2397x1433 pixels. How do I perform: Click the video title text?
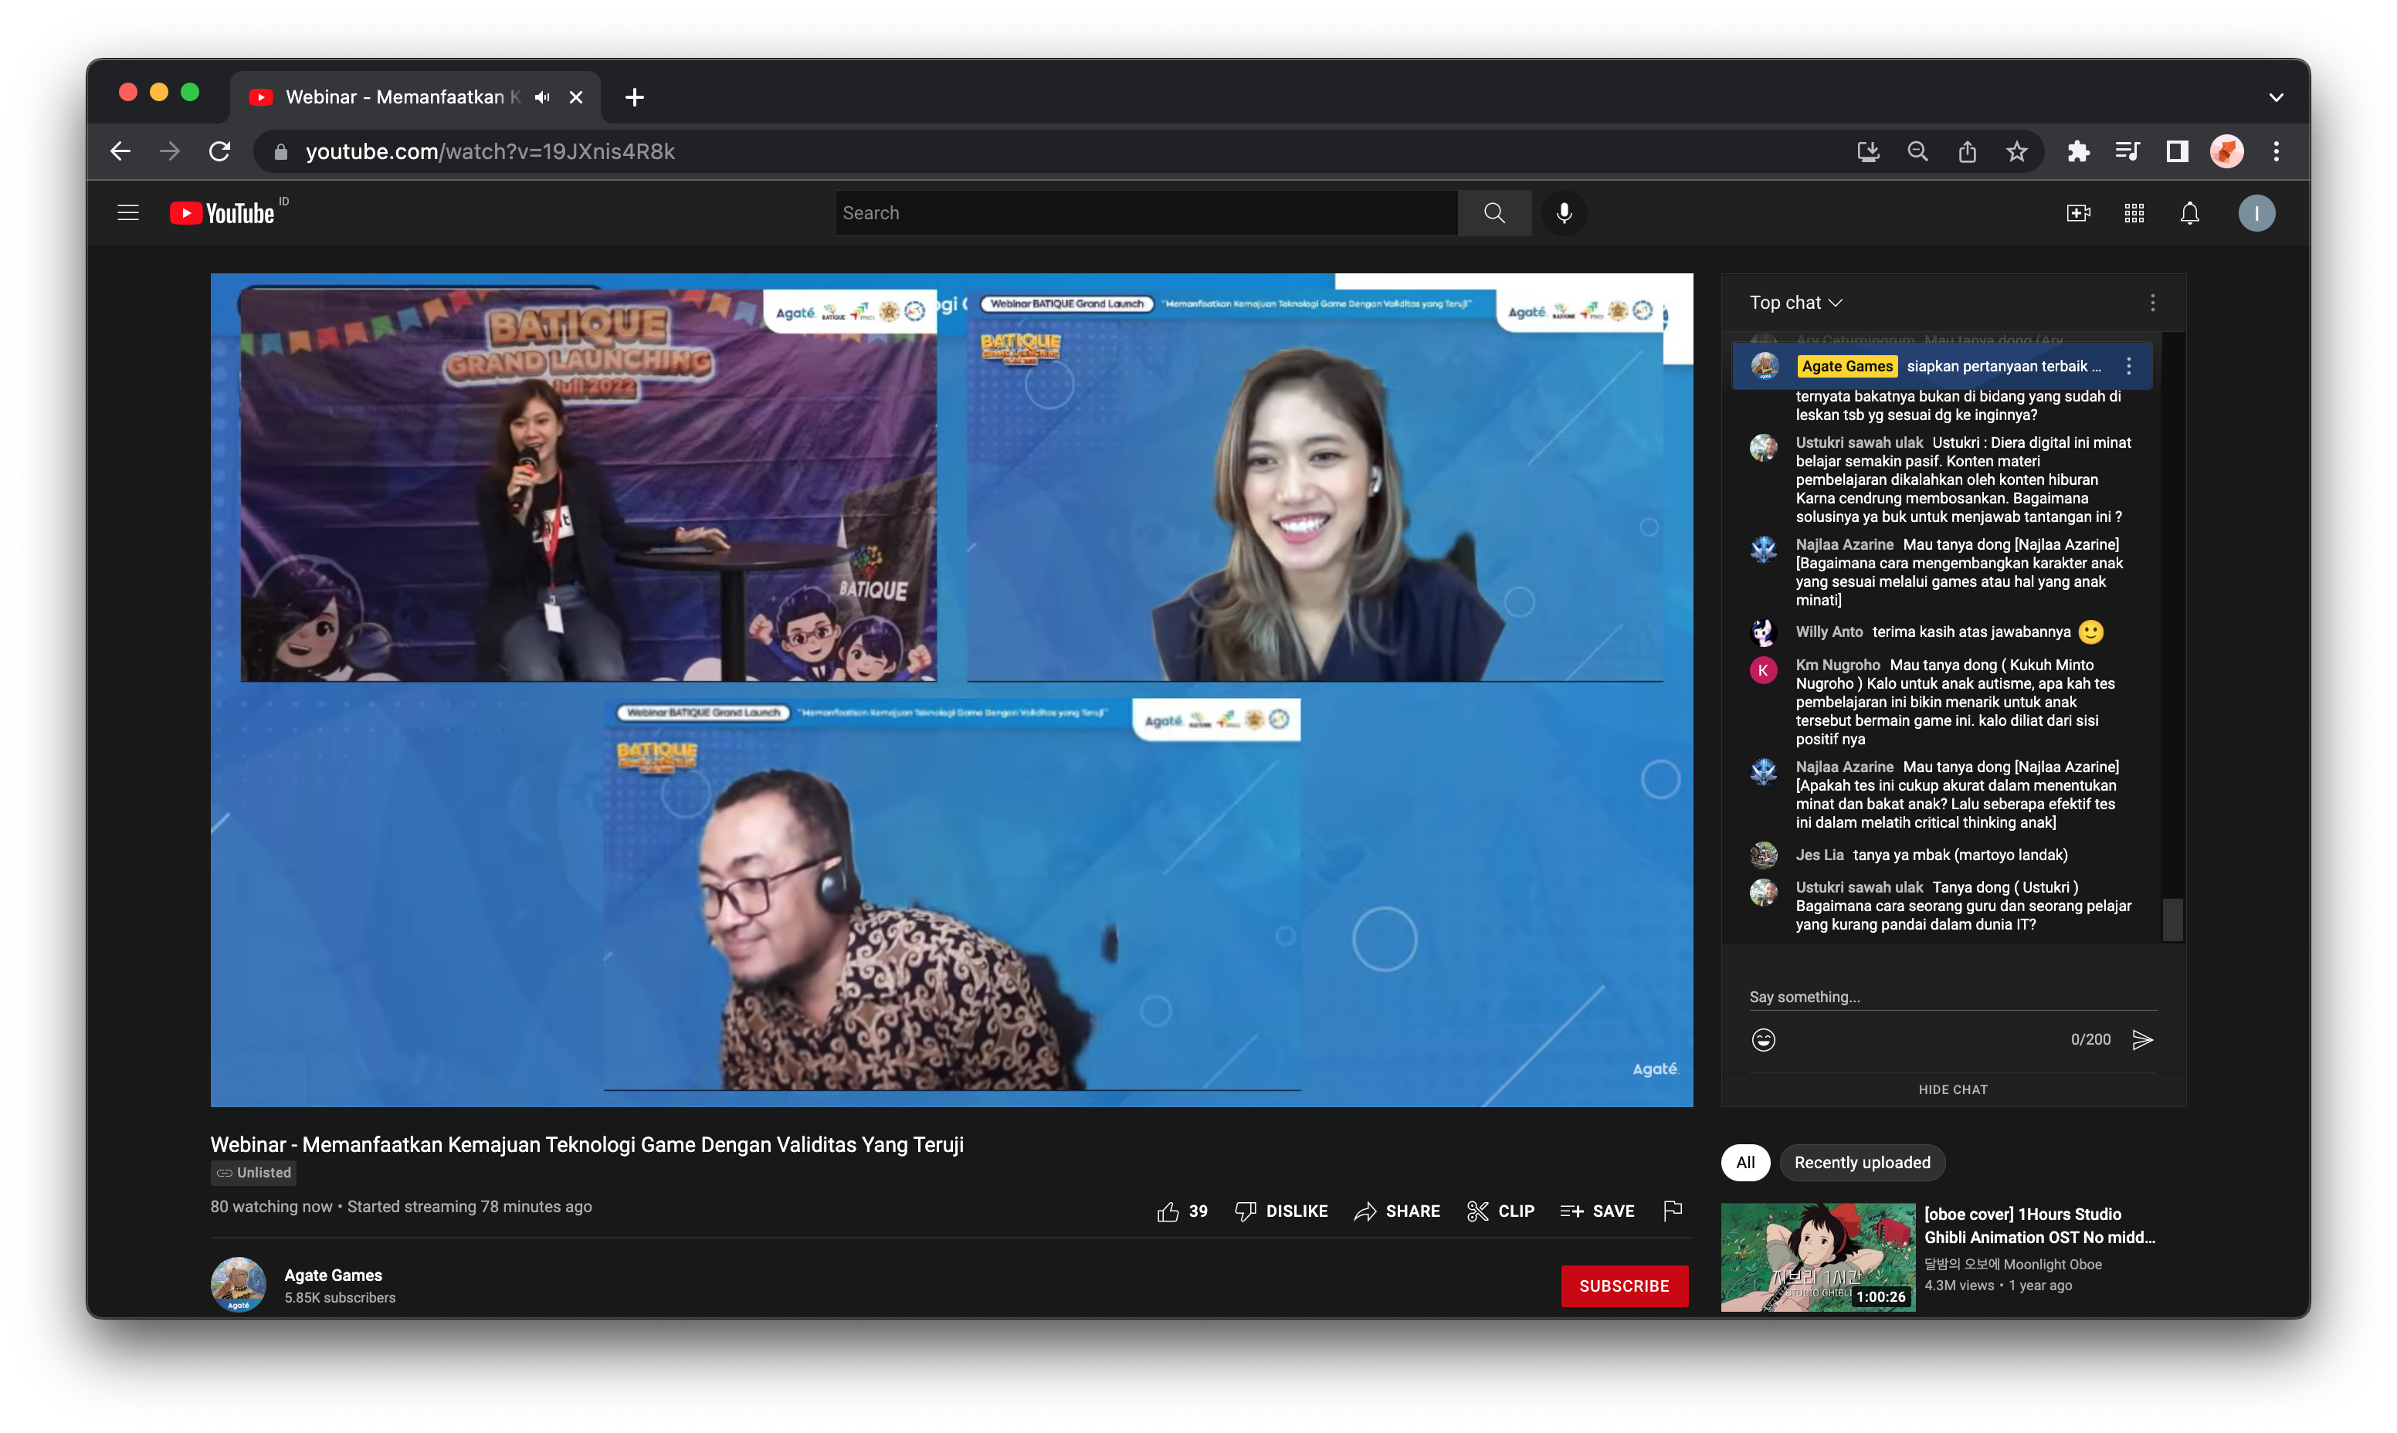point(586,1144)
